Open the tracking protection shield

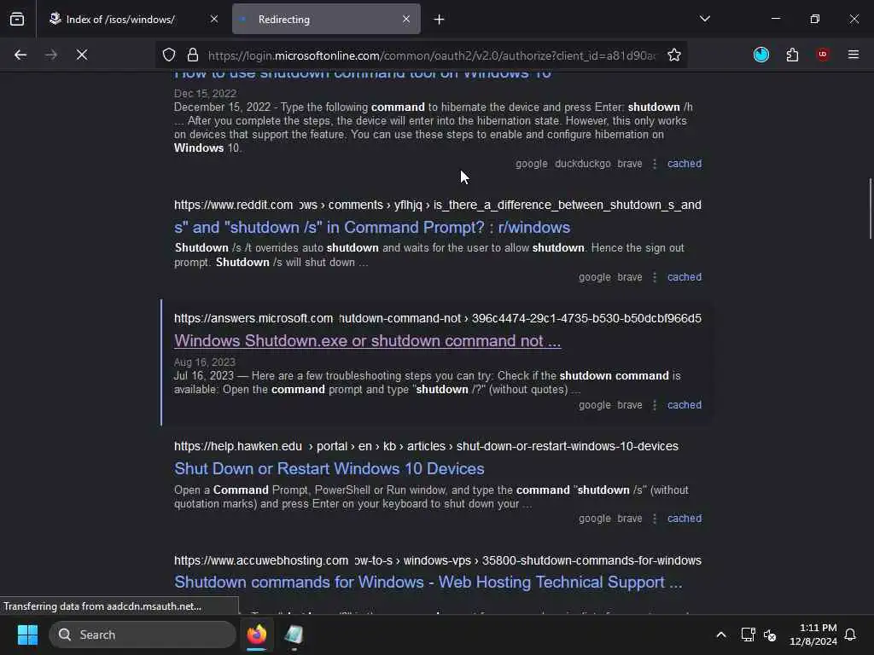tap(169, 55)
